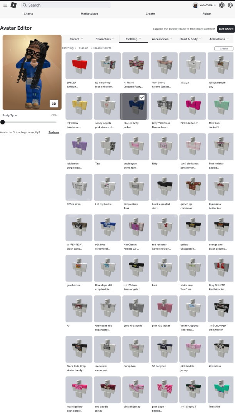
Task: Select the SPYDER SAMMY red shirt thumbnail
Action: pos(79,65)
